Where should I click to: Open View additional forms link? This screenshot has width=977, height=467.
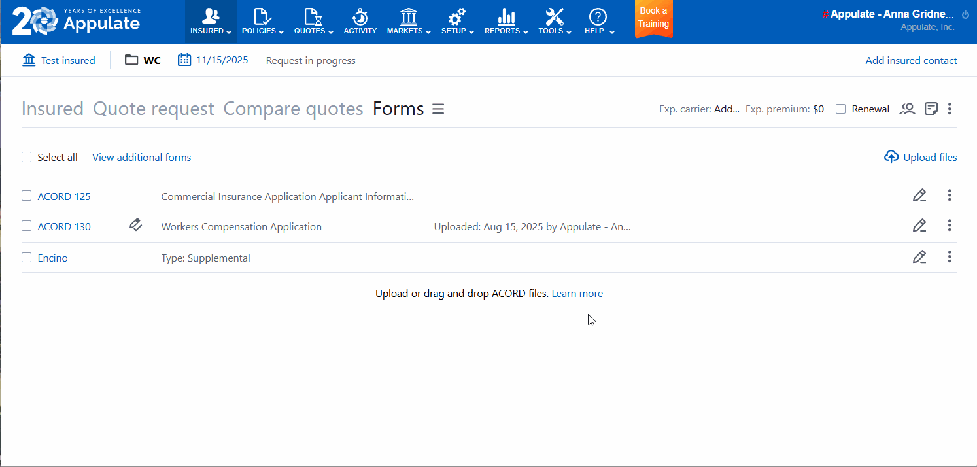[x=142, y=157]
